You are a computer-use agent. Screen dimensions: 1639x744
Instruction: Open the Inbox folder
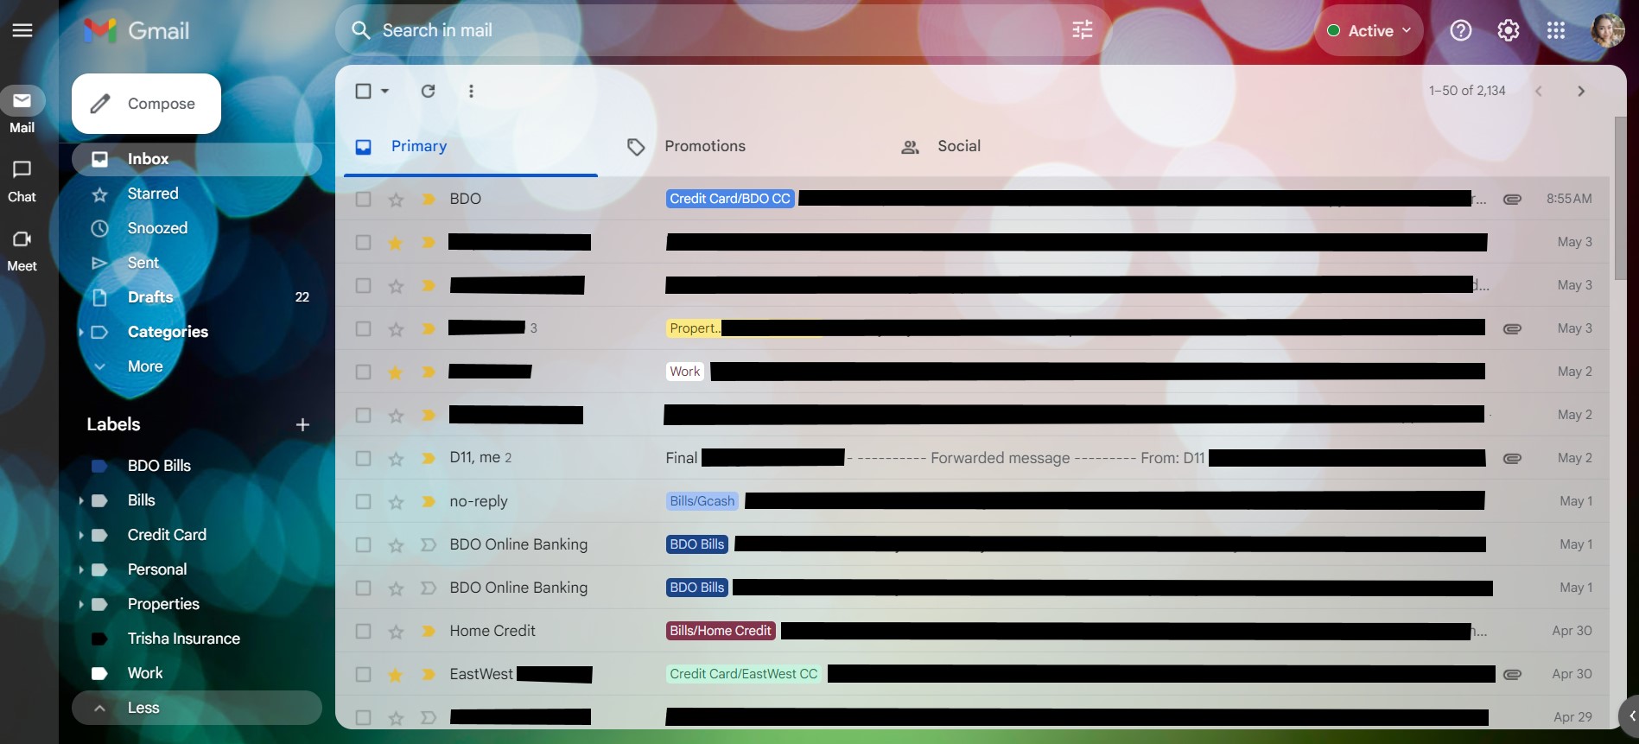coord(197,159)
